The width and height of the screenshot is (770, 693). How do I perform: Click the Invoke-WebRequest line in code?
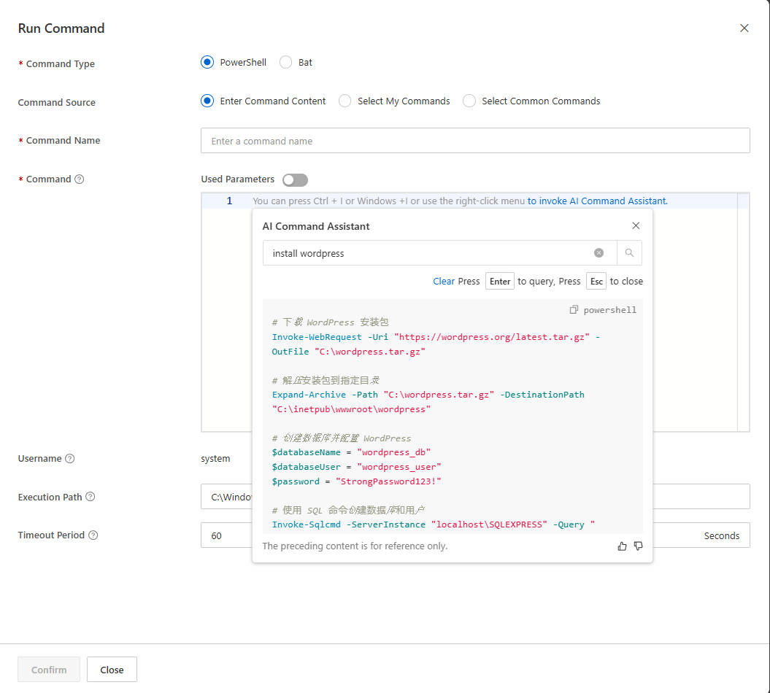(x=436, y=344)
